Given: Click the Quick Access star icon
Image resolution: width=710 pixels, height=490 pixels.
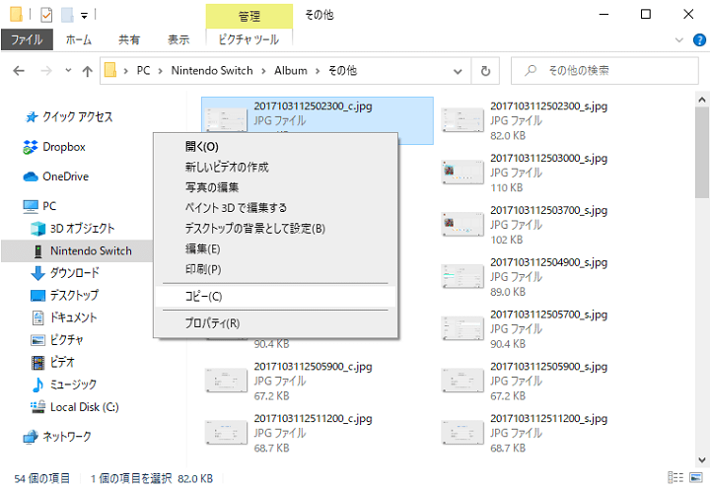Looking at the screenshot, I should click(31, 117).
